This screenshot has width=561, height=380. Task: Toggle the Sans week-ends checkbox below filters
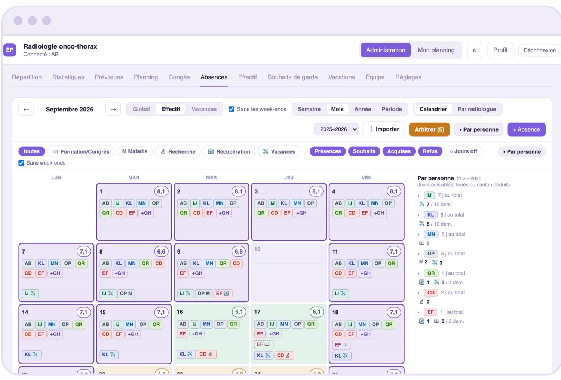point(21,163)
